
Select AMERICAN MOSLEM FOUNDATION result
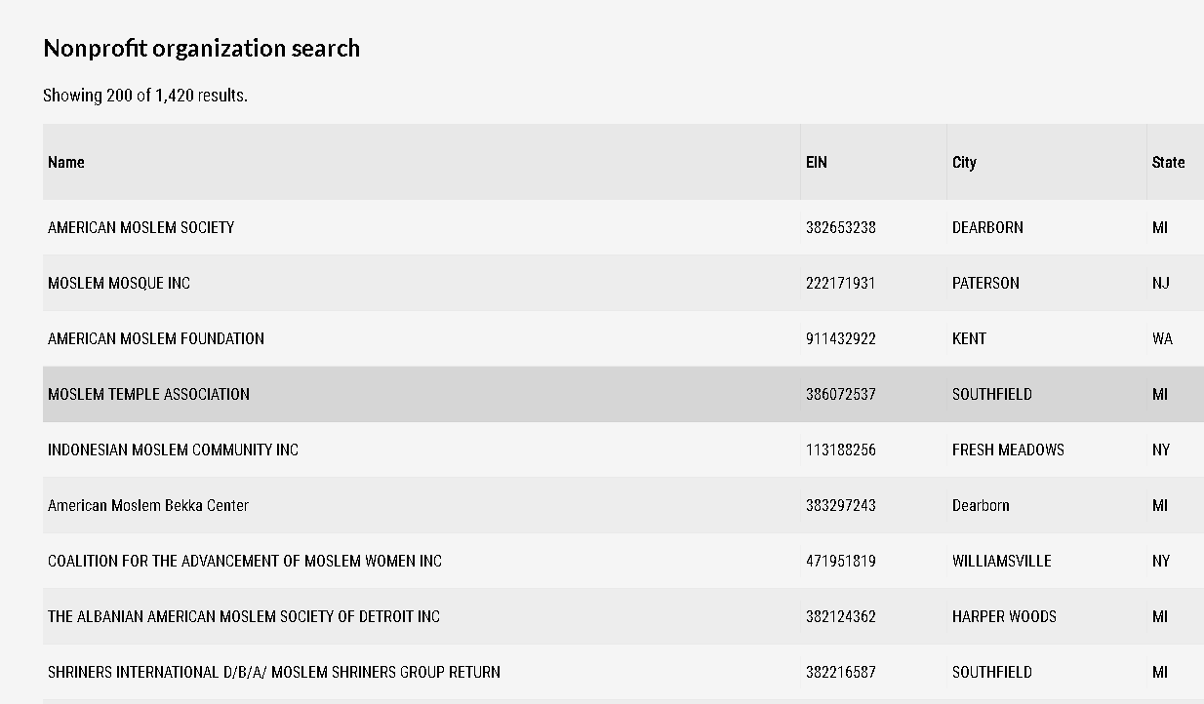(x=156, y=338)
